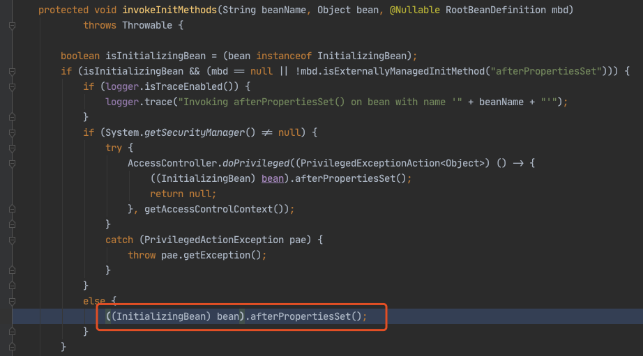Viewport: 643px width, 356px height.
Task: Click fold end marker below logger.trace line
Action: pyautogui.click(x=13, y=117)
